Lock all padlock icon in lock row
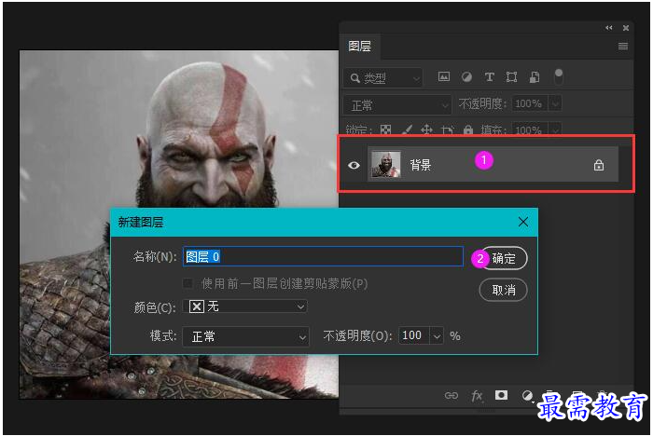 point(468,130)
